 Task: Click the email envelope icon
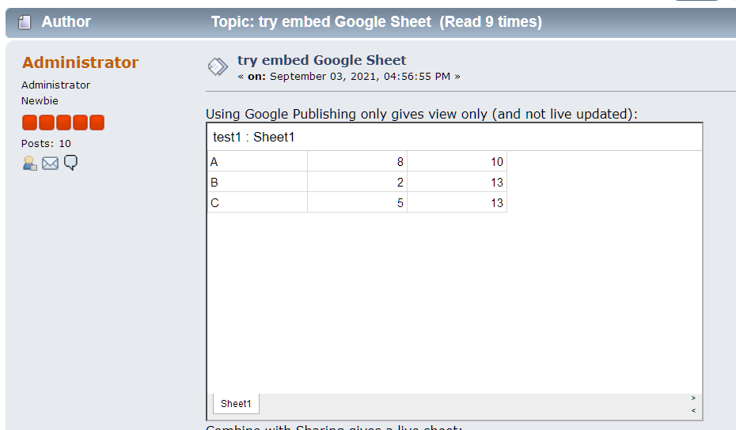tap(50, 163)
